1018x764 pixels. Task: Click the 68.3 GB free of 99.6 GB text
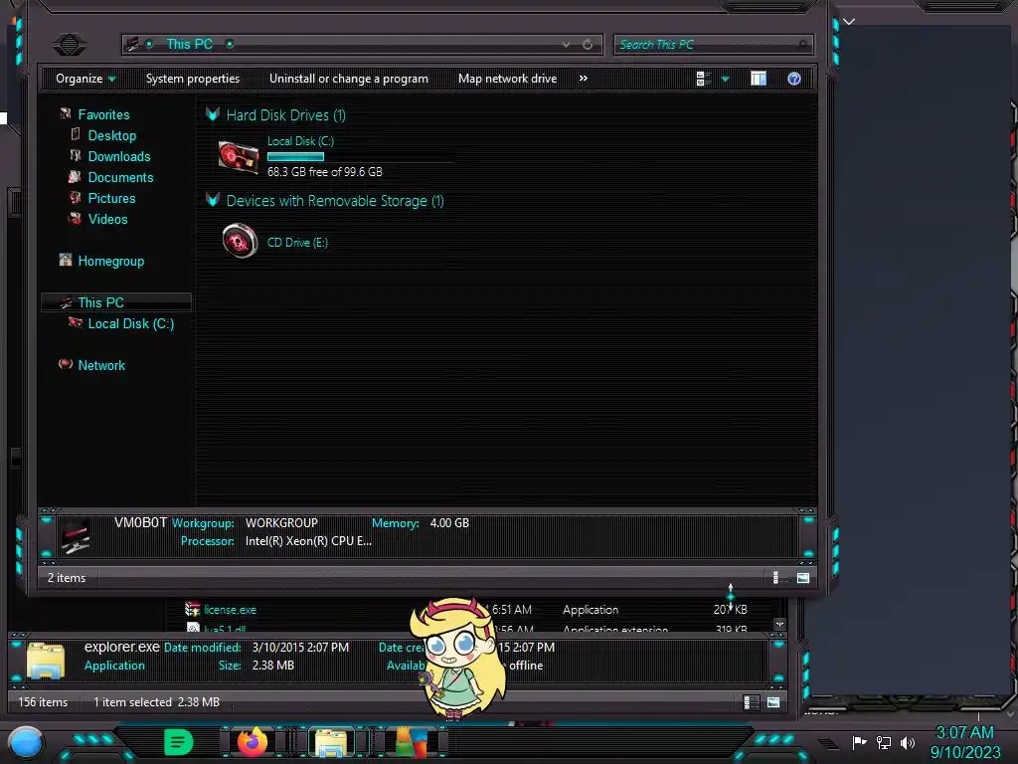coord(325,171)
